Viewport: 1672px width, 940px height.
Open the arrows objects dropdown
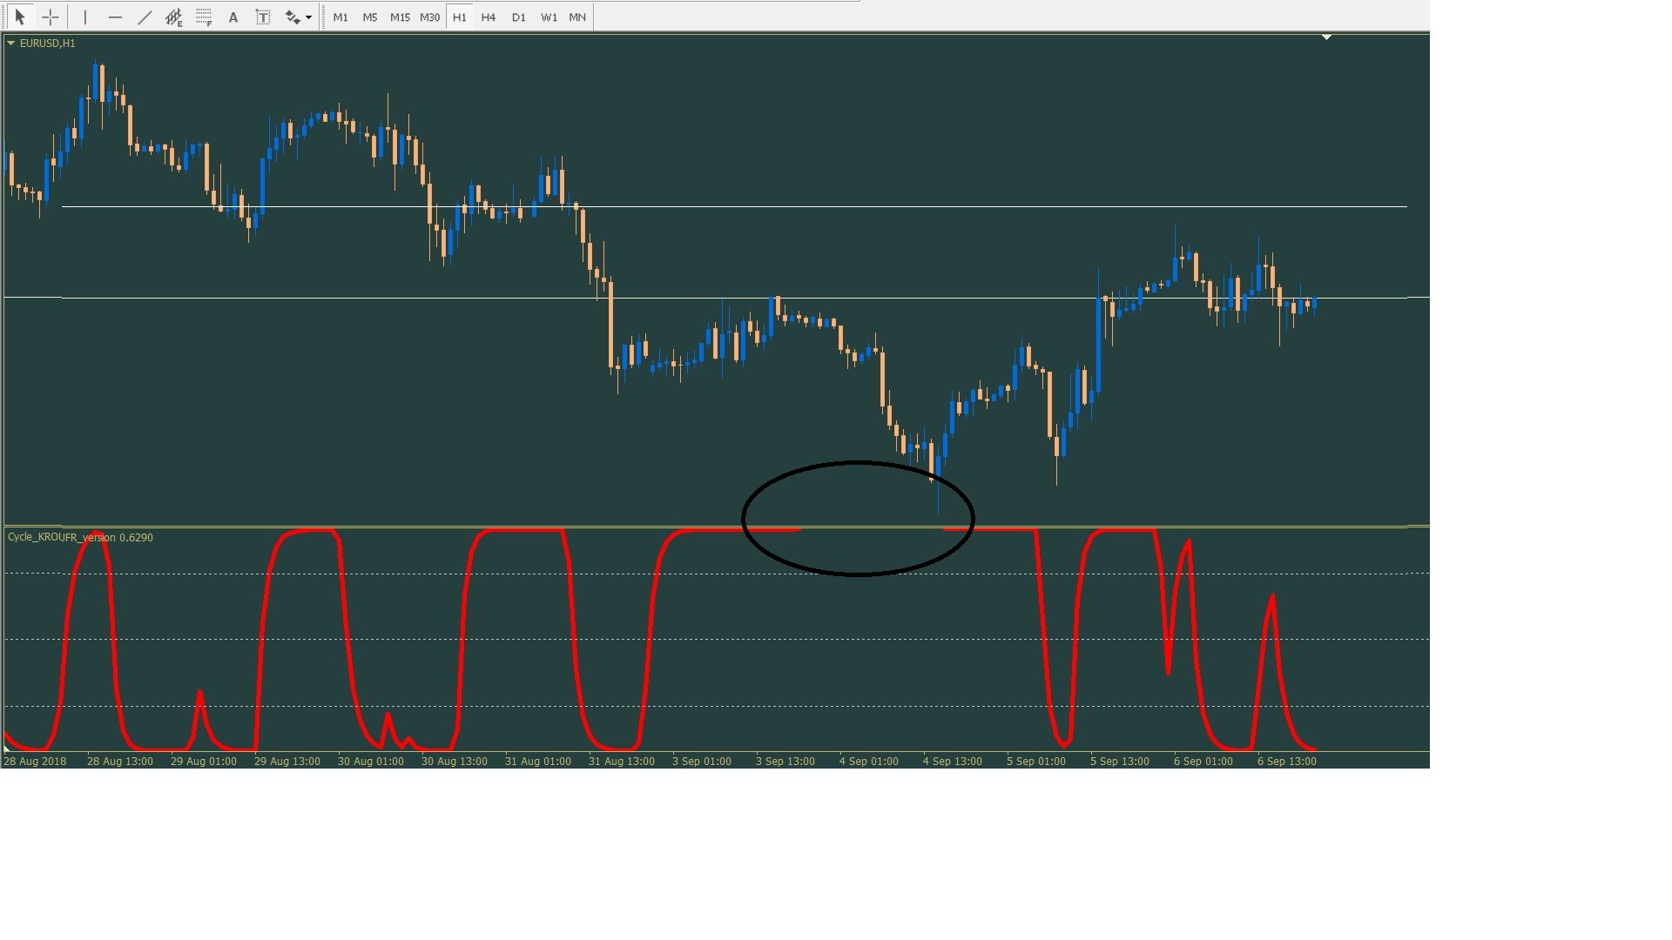tap(308, 17)
